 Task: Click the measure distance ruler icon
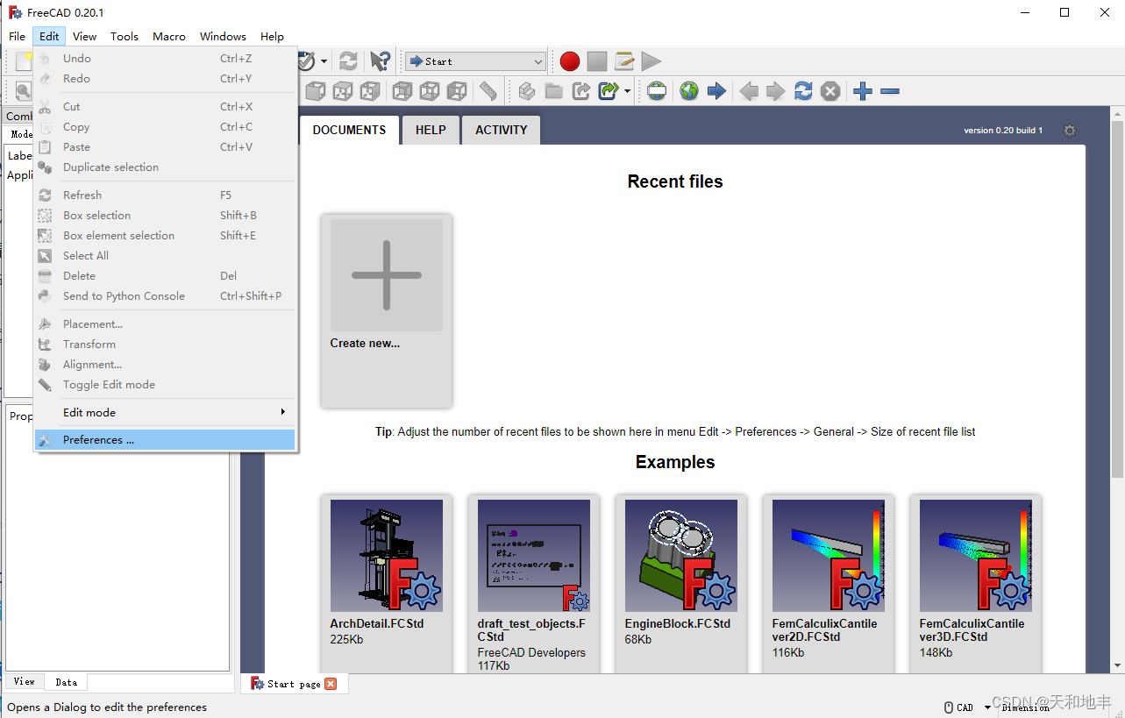point(488,91)
